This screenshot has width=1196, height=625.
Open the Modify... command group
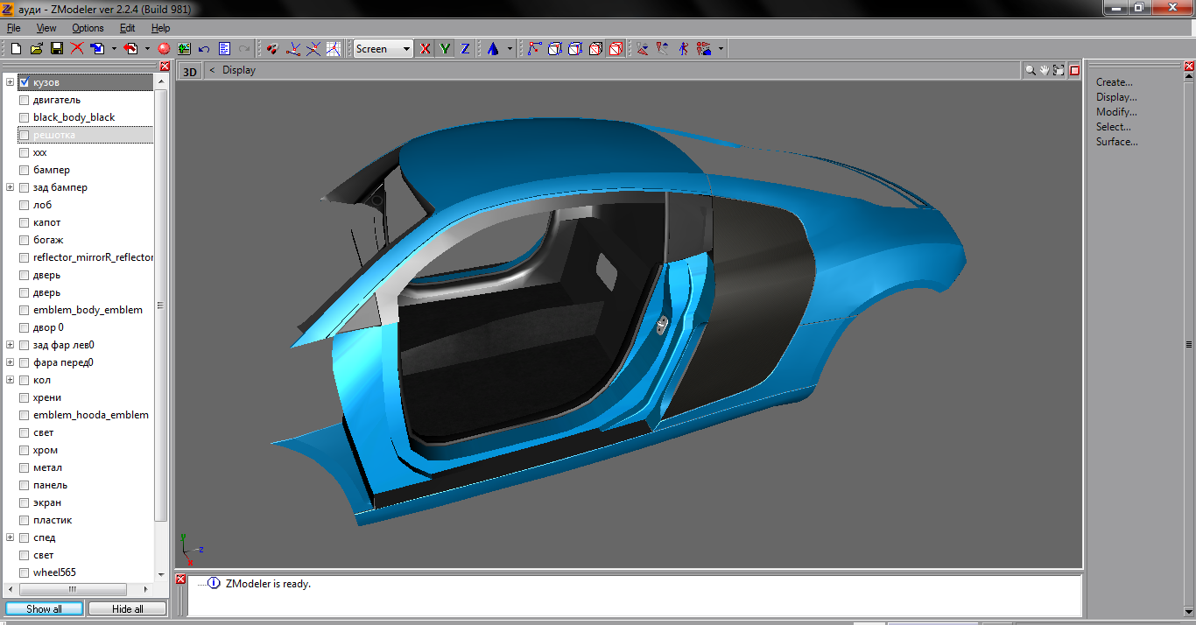click(1116, 112)
